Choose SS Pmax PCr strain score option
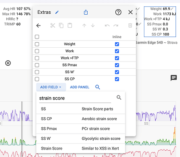180x157 pixels. click(81, 129)
